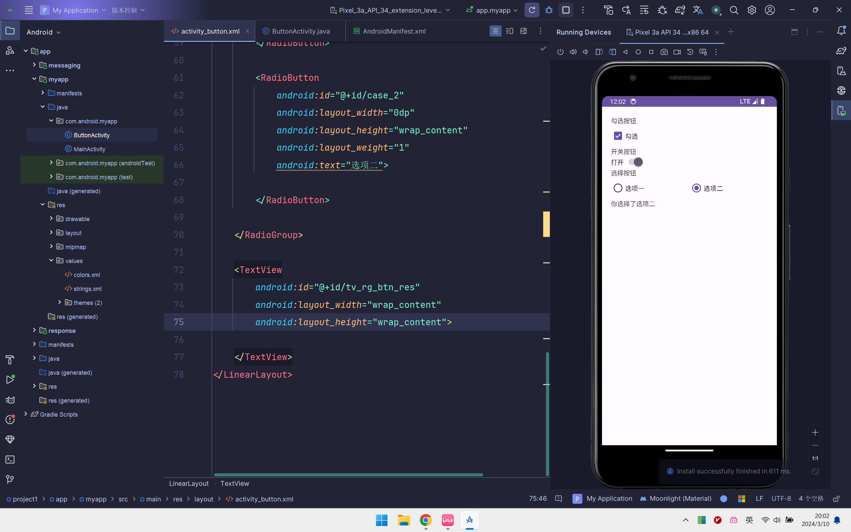Open the Terminal tool window
The image size is (851, 532).
click(10, 460)
